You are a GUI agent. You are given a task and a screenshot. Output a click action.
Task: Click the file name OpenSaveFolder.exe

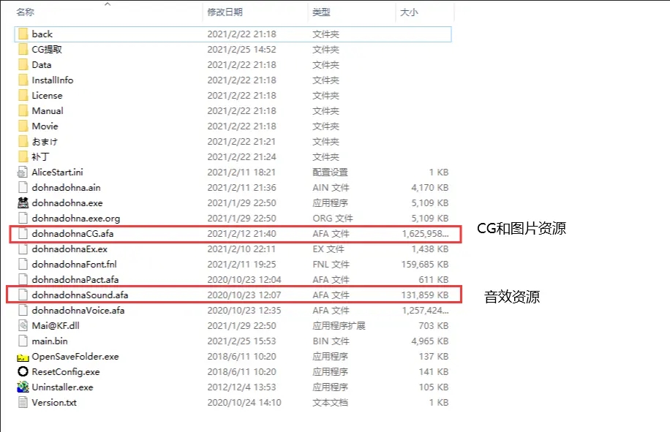click(x=75, y=357)
